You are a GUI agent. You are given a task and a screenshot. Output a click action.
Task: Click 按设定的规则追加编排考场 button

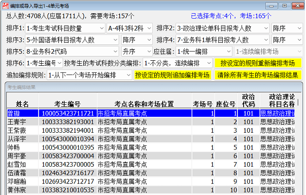point(173,75)
